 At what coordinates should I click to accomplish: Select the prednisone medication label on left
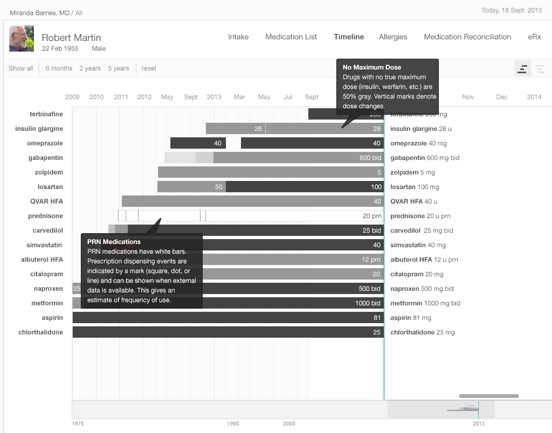coord(45,216)
